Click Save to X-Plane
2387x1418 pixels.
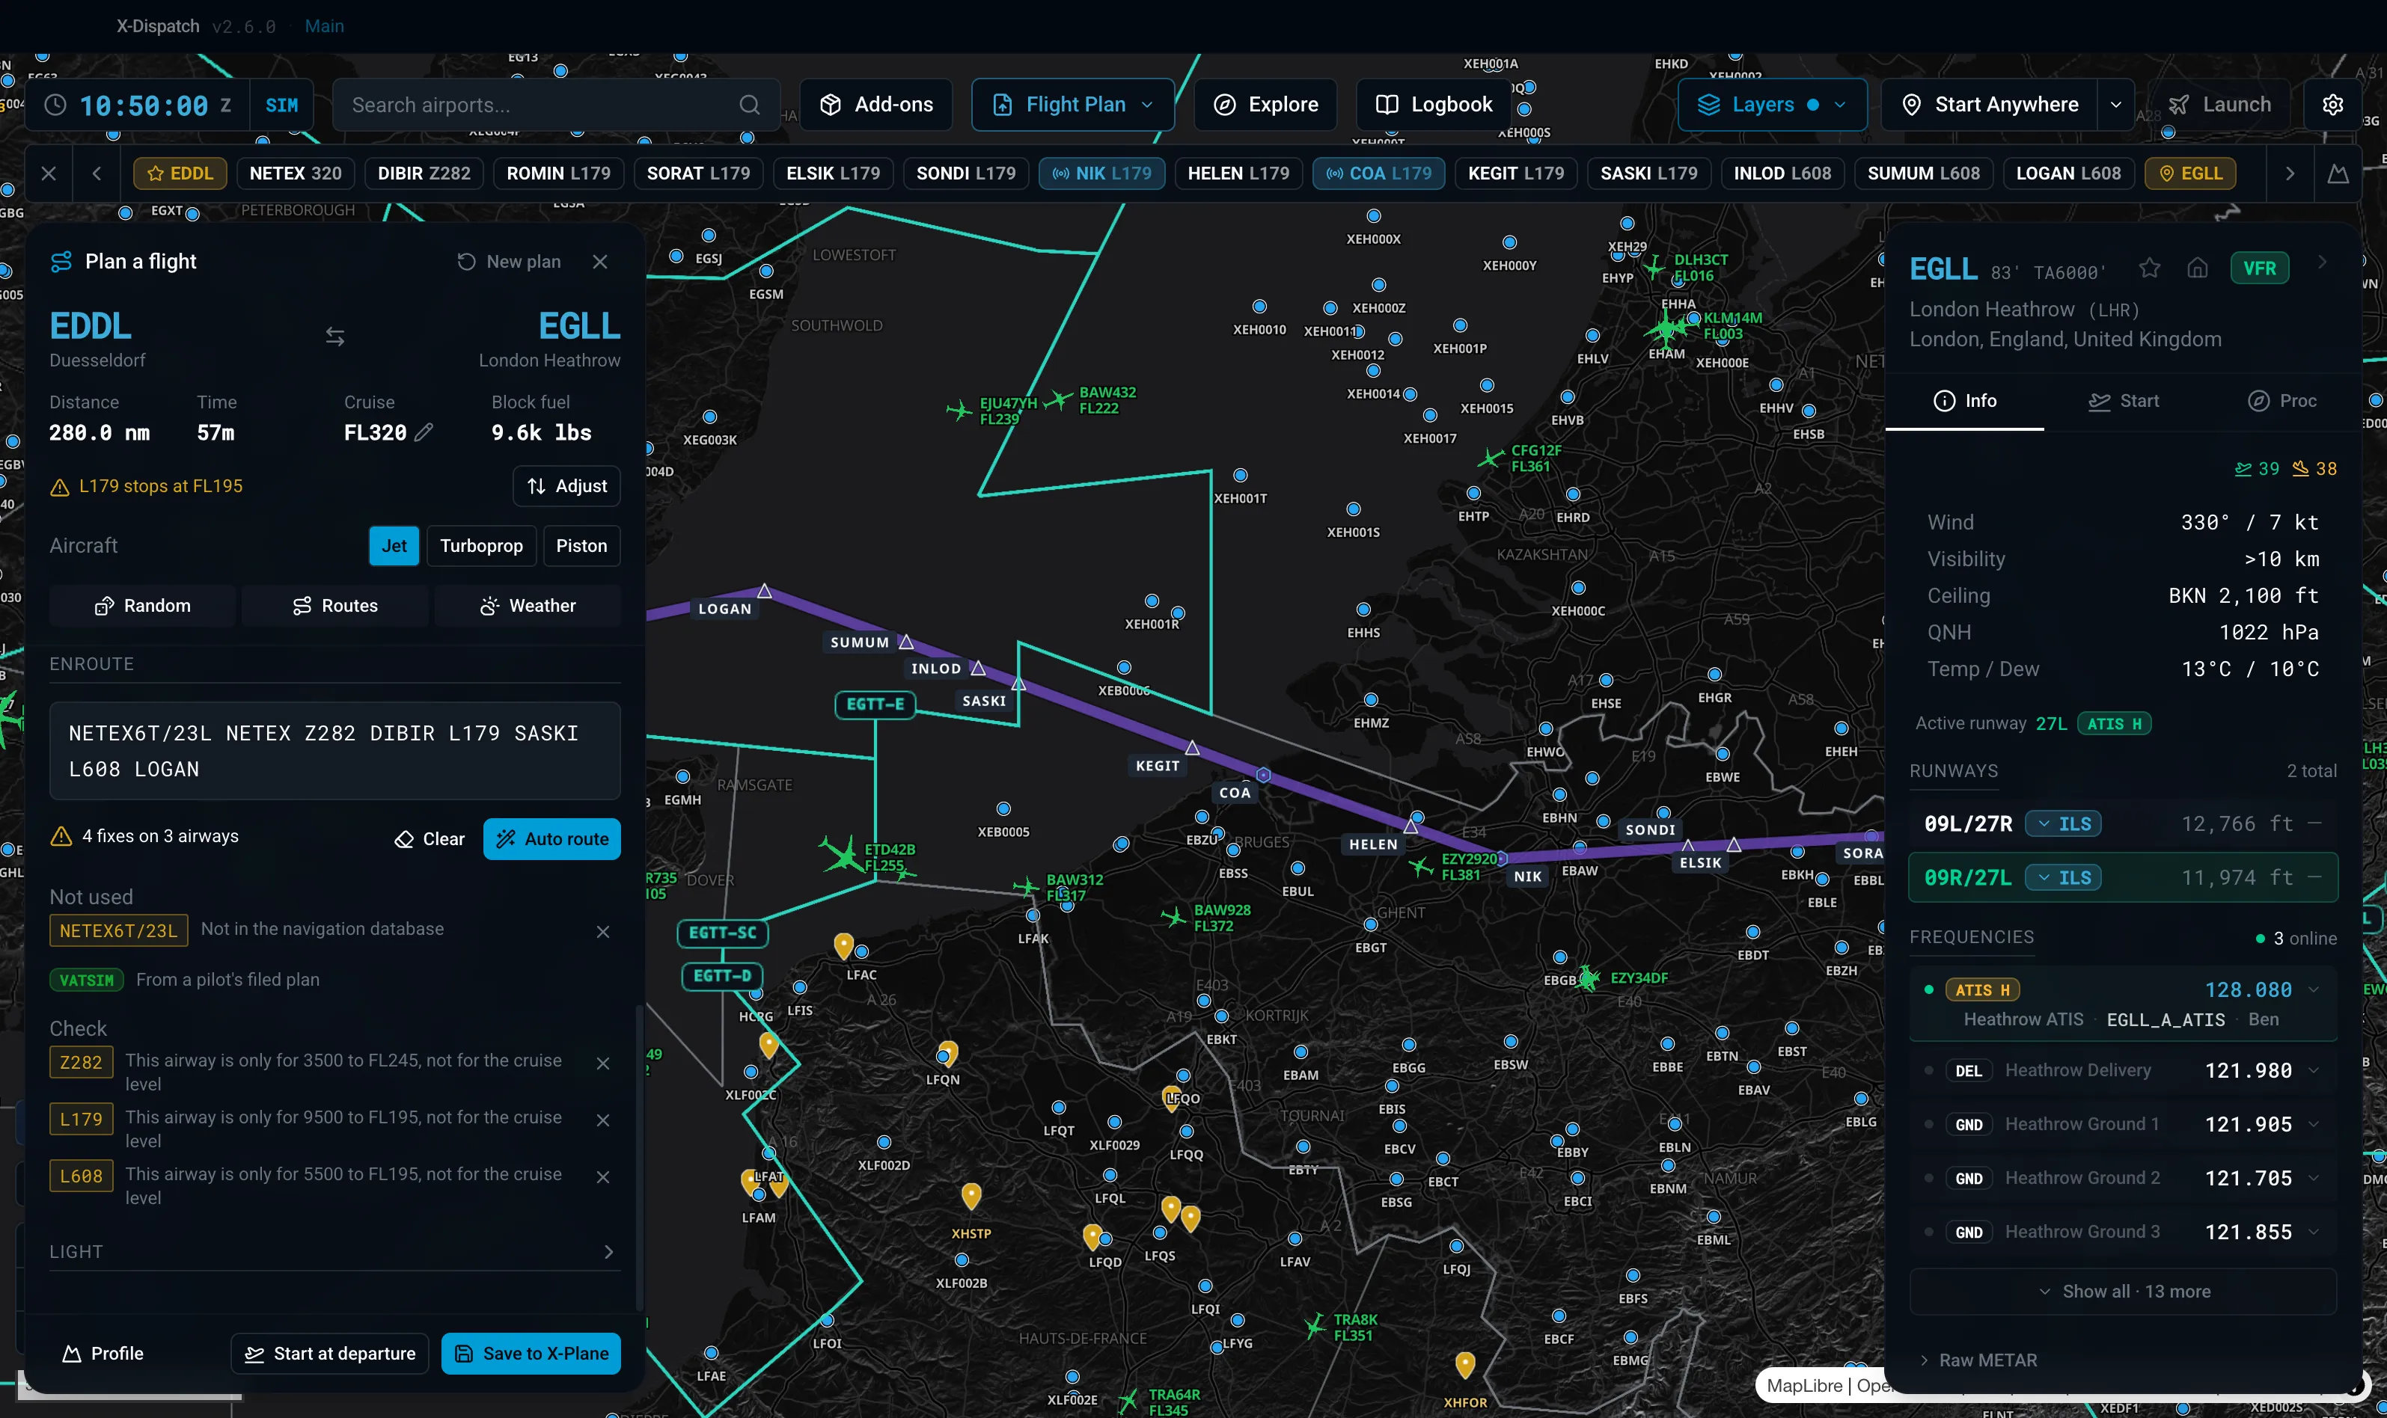(x=531, y=1354)
